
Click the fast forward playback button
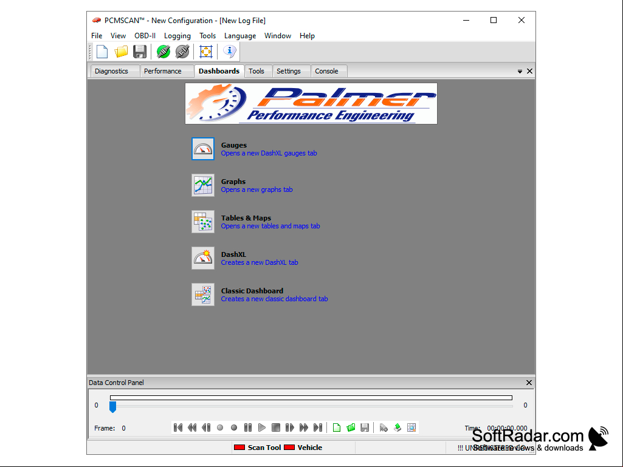tap(303, 428)
